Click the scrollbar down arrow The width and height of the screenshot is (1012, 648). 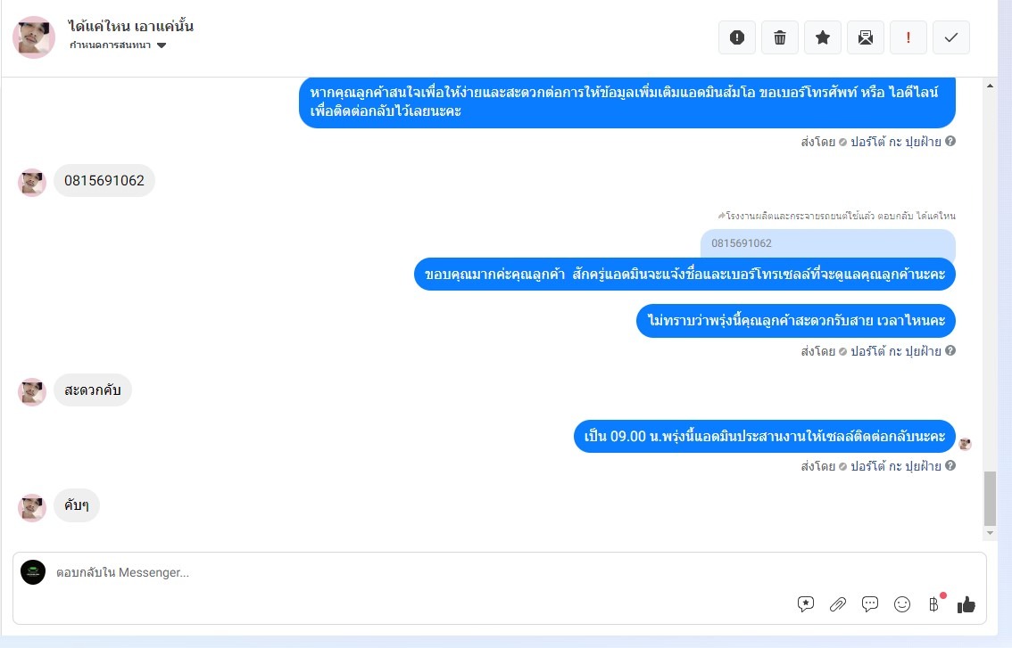tap(990, 533)
